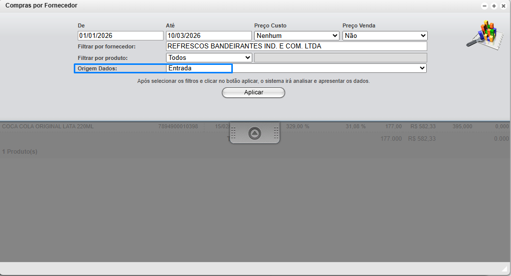Click the 395,000 quantity cell
Screen dimensions: 511x276
click(x=462, y=127)
